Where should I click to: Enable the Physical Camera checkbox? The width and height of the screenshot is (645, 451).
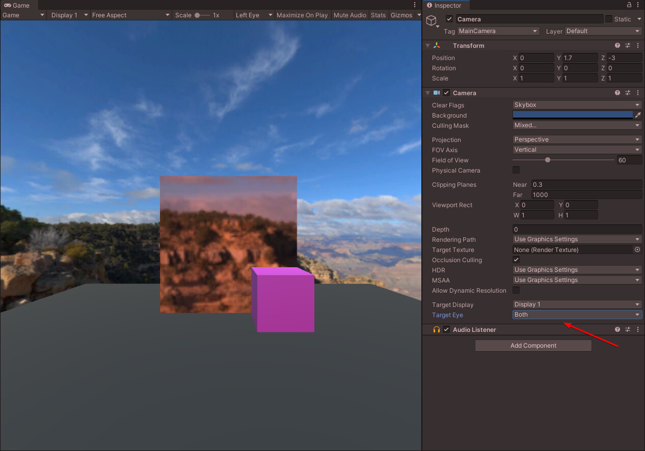[x=516, y=170]
